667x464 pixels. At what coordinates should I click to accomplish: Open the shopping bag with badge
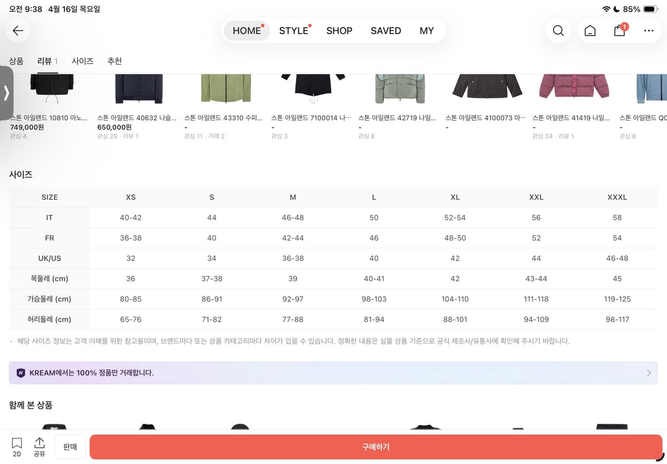(620, 31)
